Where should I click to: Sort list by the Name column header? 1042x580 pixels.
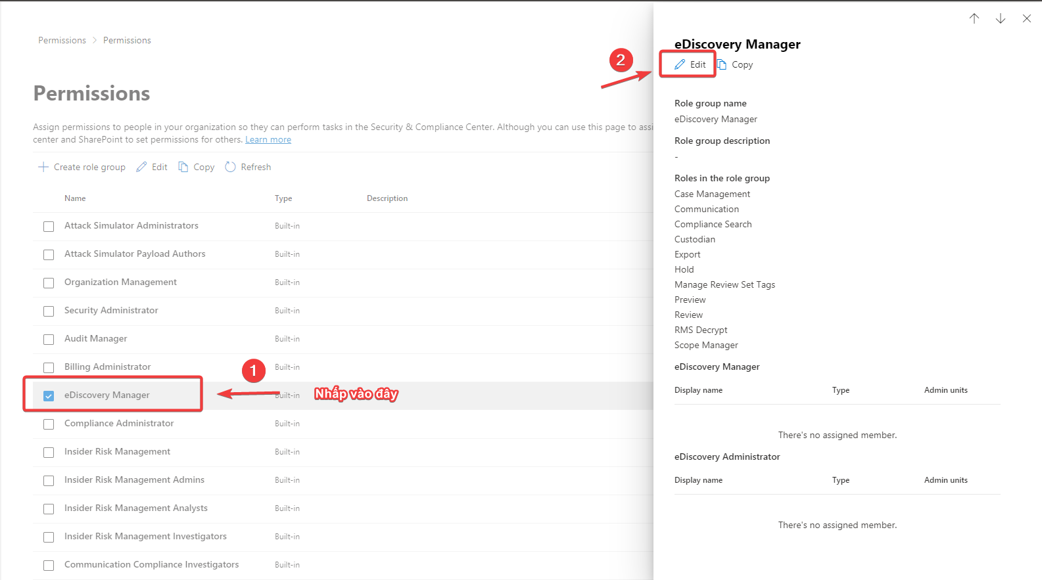(x=75, y=198)
